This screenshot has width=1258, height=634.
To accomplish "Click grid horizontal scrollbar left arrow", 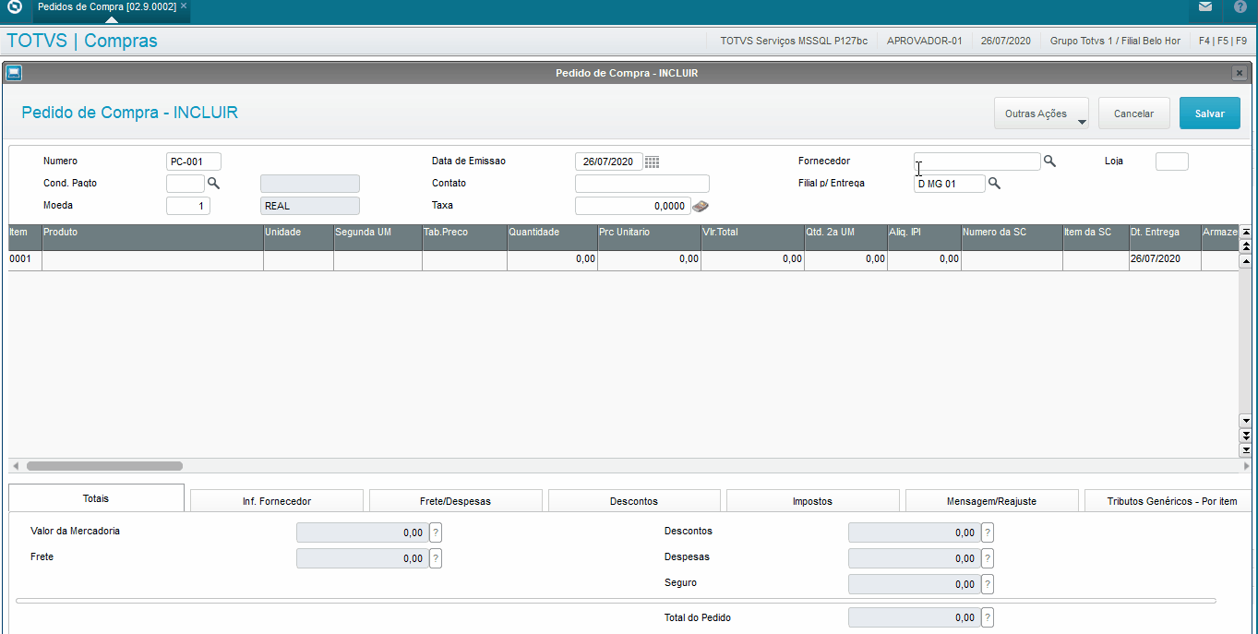I will coord(15,466).
